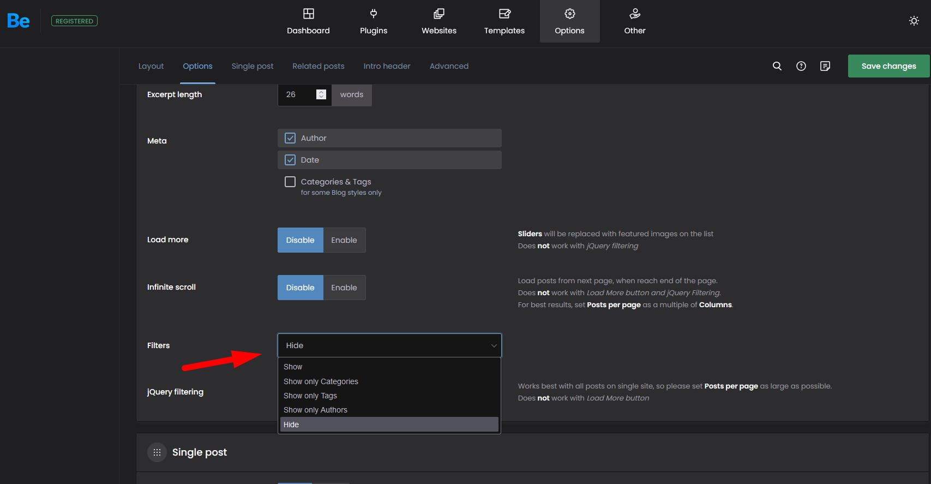The image size is (931, 484).
Task: Choose Hide option in Filters list
Action: pos(389,425)
